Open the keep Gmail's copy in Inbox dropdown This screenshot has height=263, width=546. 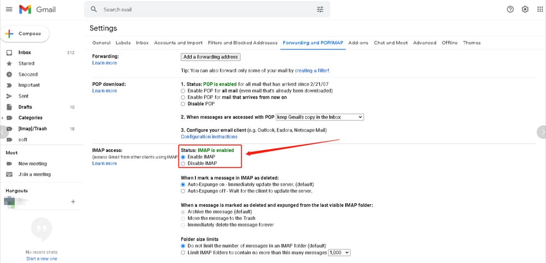tap(319, 117)
